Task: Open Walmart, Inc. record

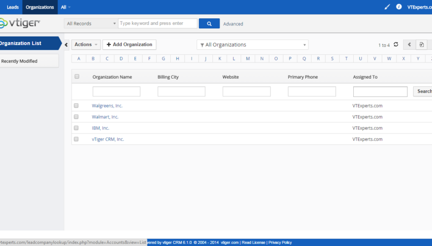Action: (105, 117)
